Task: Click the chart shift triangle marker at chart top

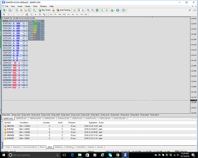Action: pos(152,17)
